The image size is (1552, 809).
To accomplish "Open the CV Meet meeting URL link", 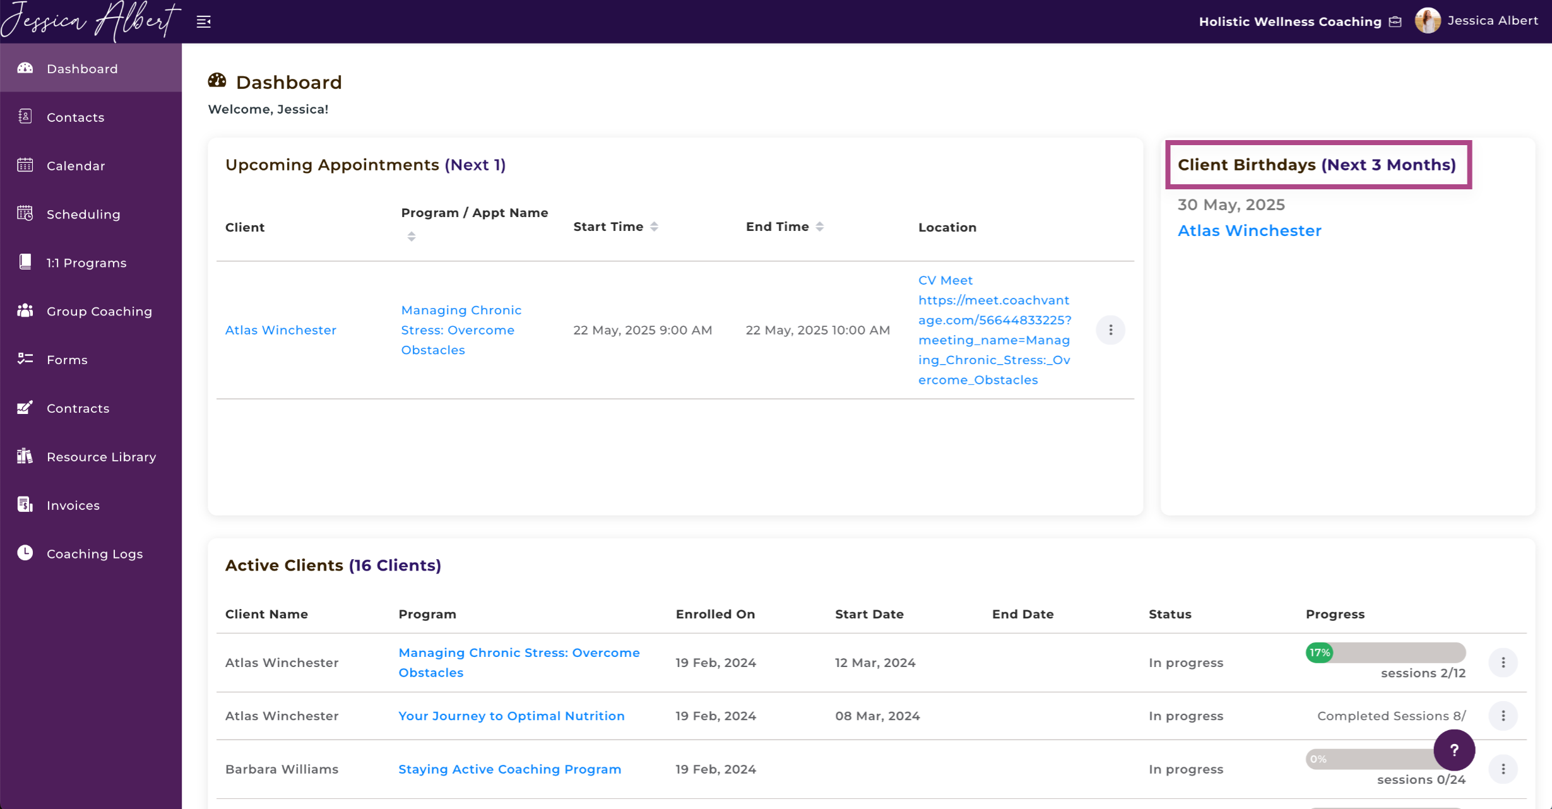I will click(995, 330).
